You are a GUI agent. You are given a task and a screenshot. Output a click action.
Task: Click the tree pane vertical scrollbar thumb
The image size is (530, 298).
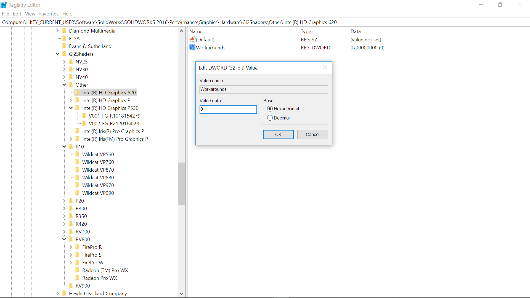pos(181,183)
